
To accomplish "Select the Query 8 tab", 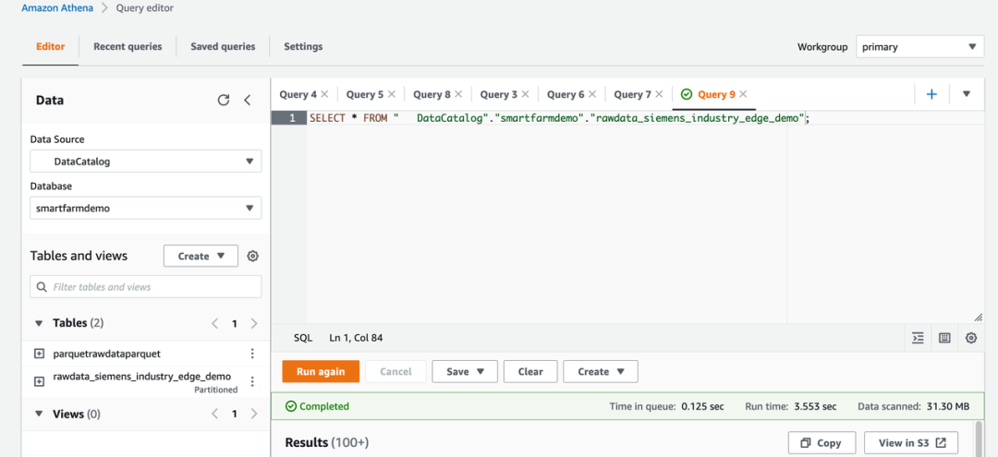I will (432, 94).
